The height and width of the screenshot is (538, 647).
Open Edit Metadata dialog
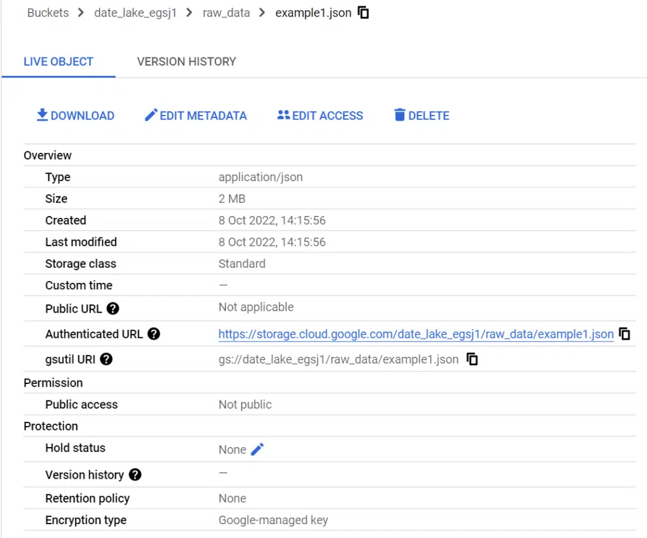[195, 116]
